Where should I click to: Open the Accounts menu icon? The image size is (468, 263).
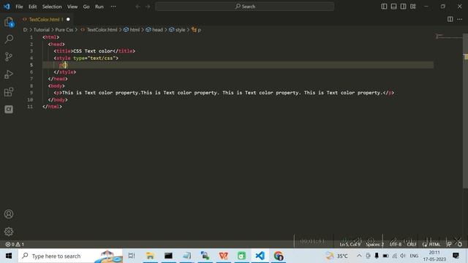9,214
